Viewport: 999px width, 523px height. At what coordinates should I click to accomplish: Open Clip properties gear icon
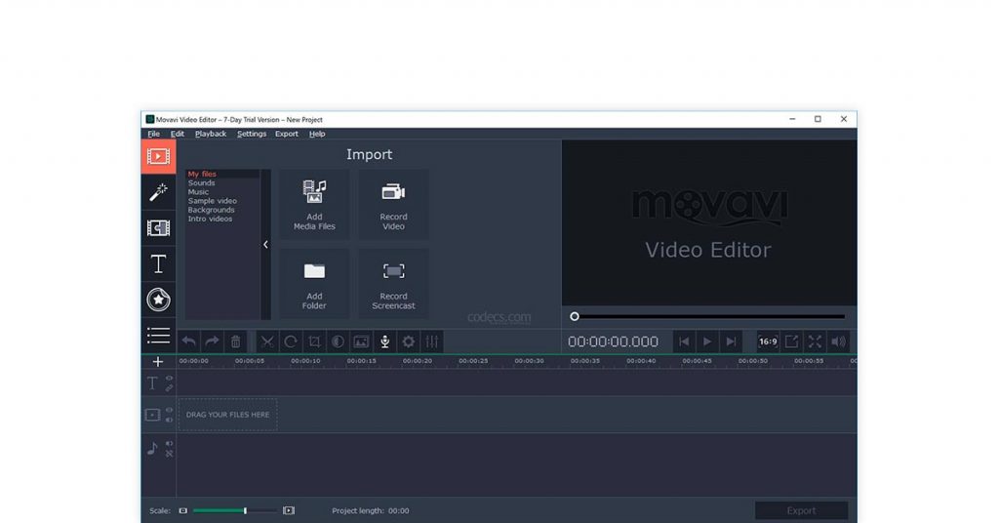409,342
